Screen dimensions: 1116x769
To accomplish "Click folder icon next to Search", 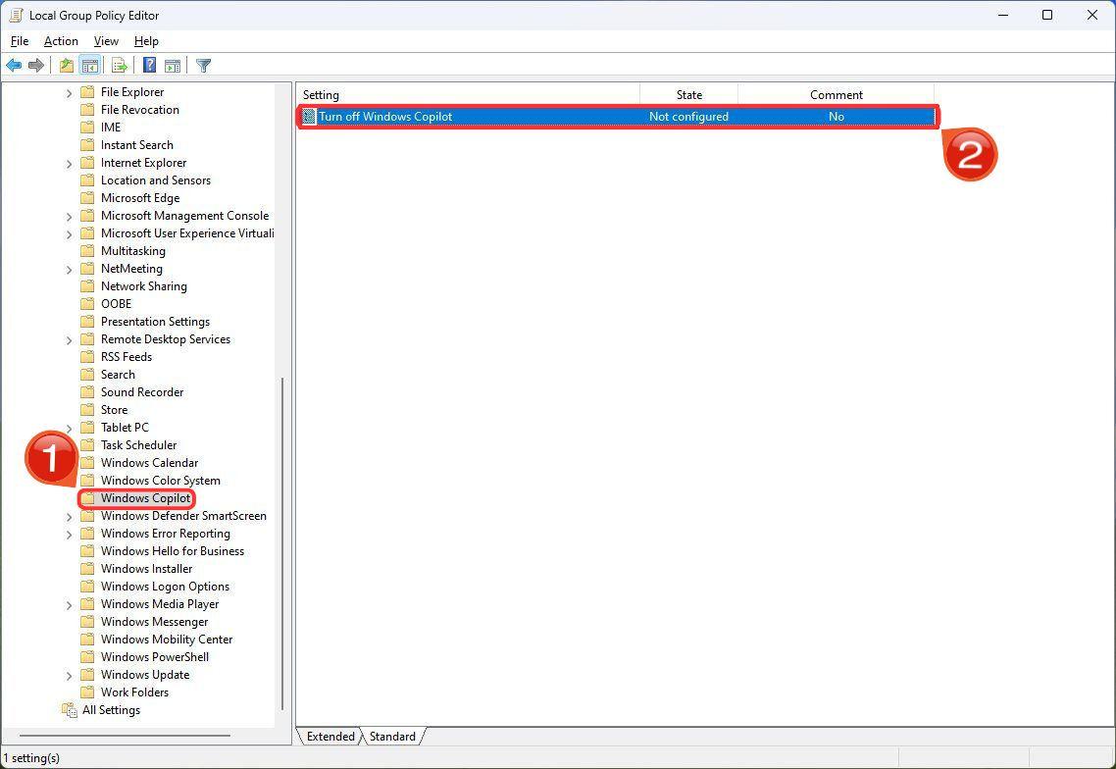I will (x=87, y=375).
